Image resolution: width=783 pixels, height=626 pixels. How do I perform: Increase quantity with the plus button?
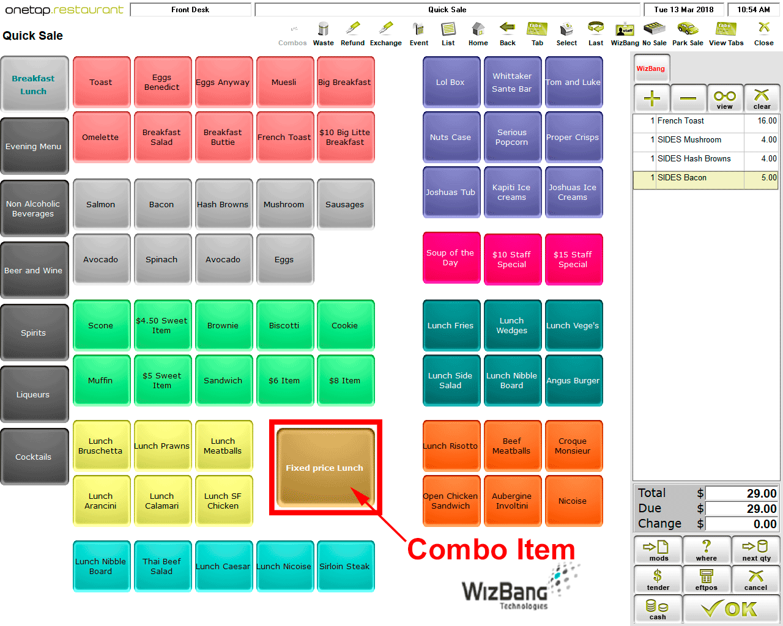pyautogui.click(x=652, y=98)
